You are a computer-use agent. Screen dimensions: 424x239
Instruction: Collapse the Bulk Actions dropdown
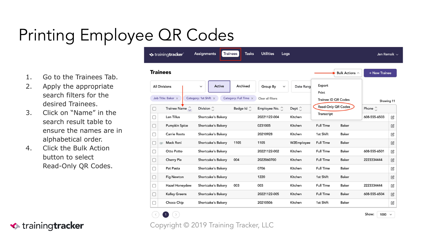click(348, 73)
